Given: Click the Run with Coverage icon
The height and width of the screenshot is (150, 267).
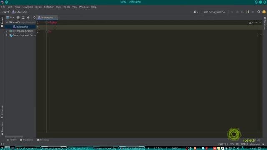Looking at the screenshot, I should click(x=242, y=12).
